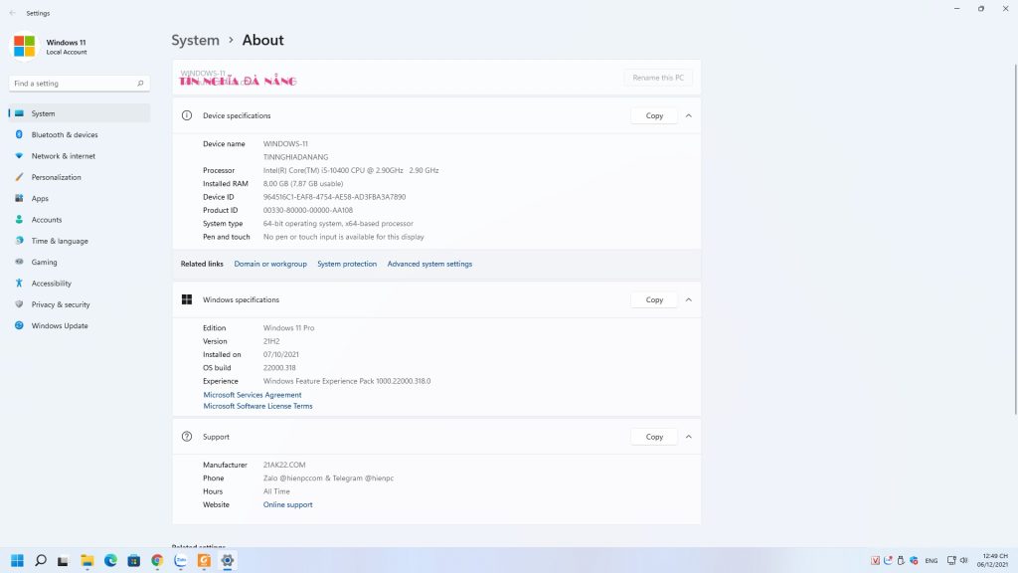The image size is (1018, 573).
Task: Click the USB safely remove tray icon
Action: [901, 561]
